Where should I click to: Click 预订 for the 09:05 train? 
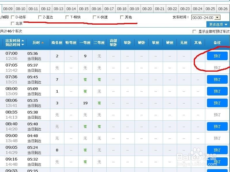pyautogui.click(x=217, y=150)
